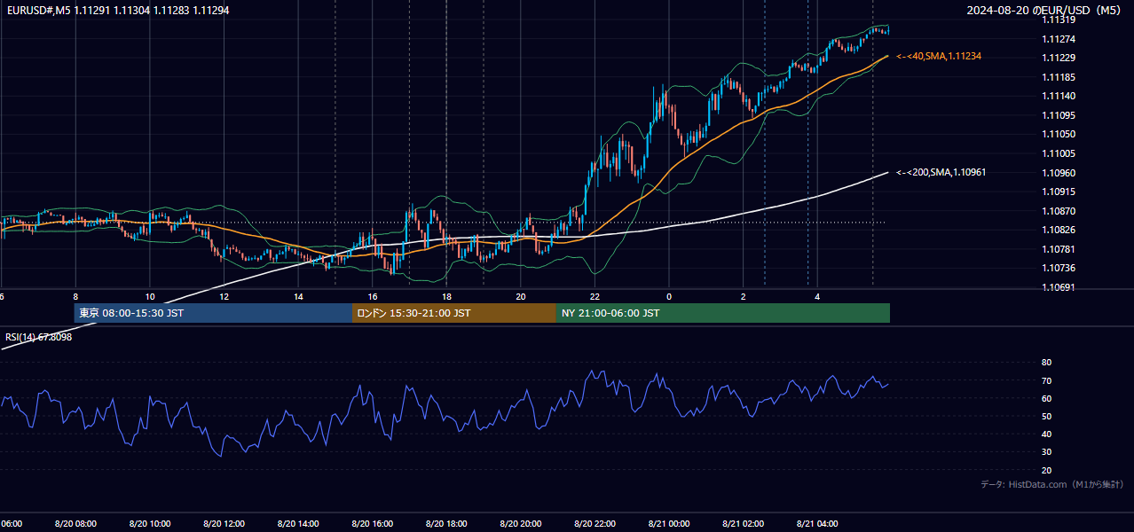Click price scale value 1.11274
The width and height of the screenshot is (1134, 532).
pyautogui.click(x=1060, y=39)
